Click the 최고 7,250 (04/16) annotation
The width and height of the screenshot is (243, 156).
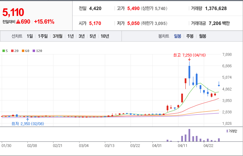pos(190,55)
